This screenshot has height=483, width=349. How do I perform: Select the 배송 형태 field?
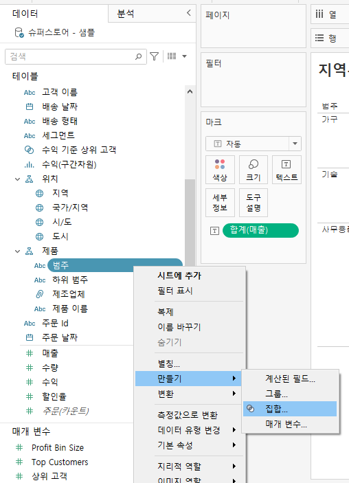point(60,121)
